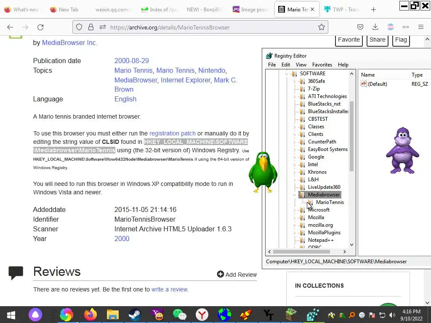The image size is (431, 323).
Task: Click the globe icon in taskbar
Action: (224, 315)
